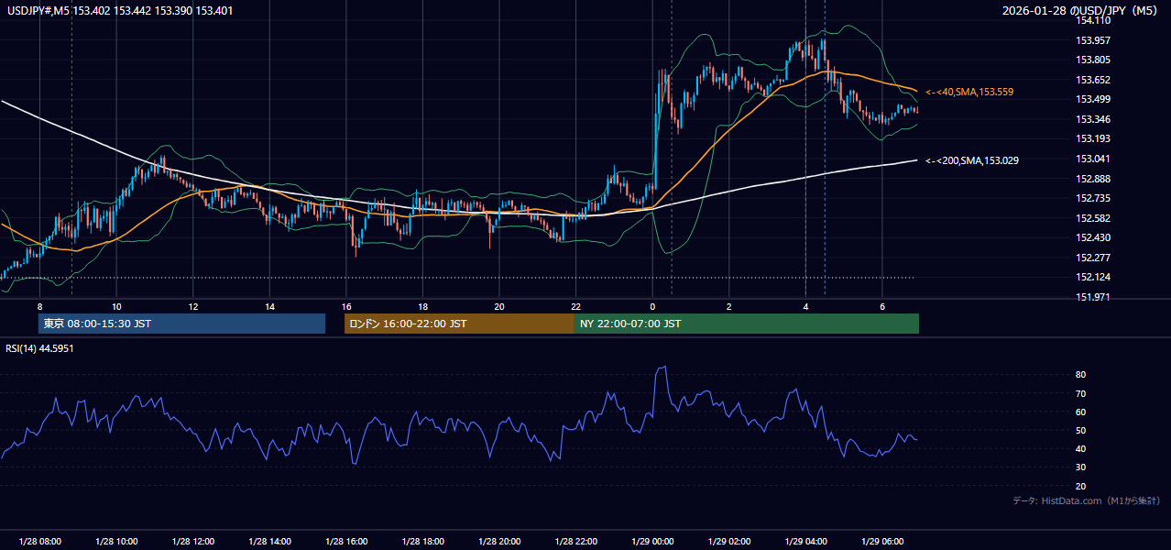This screenshot has height=550, width=1171.
Task: Click RSI scale value 60
Action: [x=1080, y=412]
